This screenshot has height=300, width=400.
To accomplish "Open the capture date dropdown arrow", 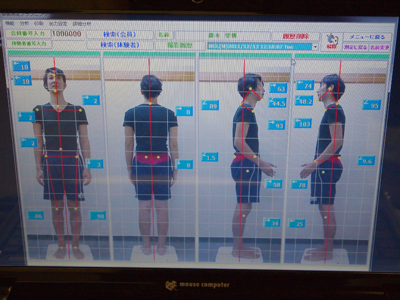I will tap(315, 46).
